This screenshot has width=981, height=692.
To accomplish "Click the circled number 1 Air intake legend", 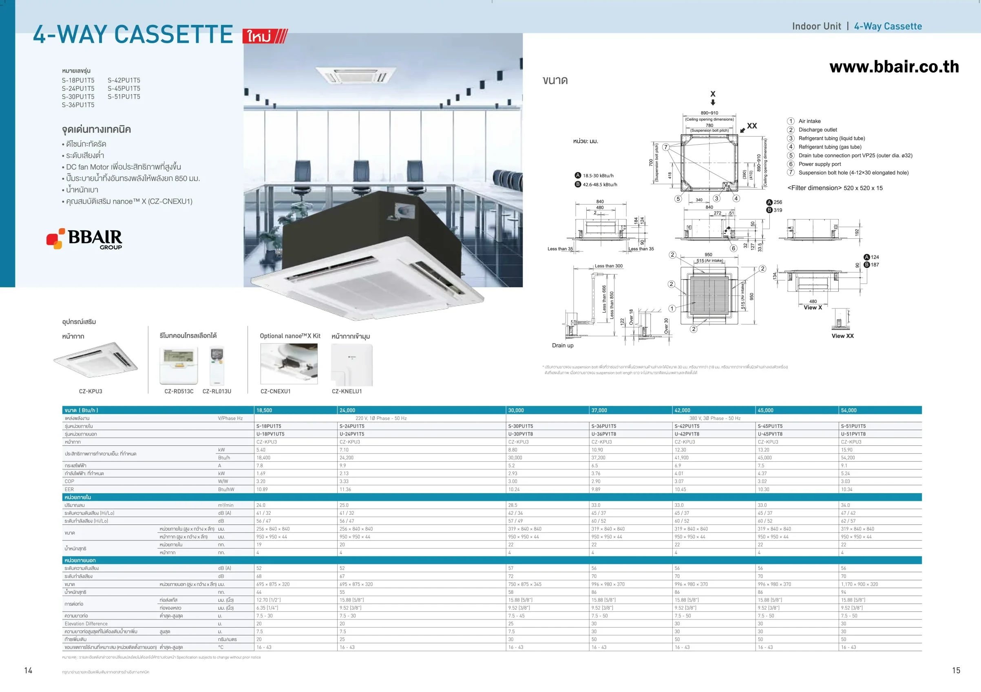I will 791,121.
